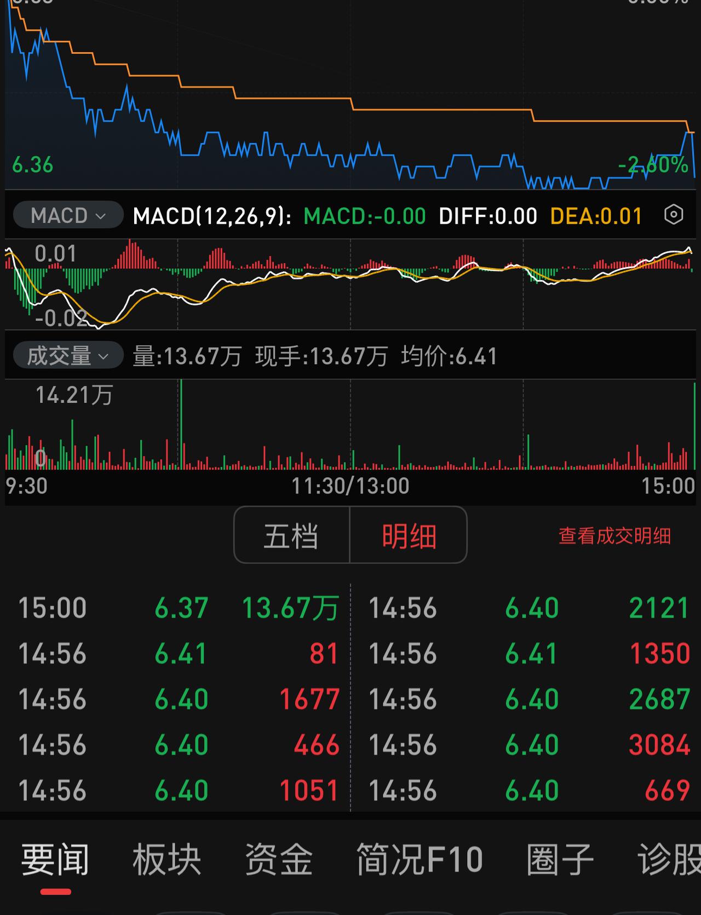Image resolution: width=701 pixels, height=915 pixels.
Task: Select the 13.67万 volume trade entry
Action: pos(290,608)
